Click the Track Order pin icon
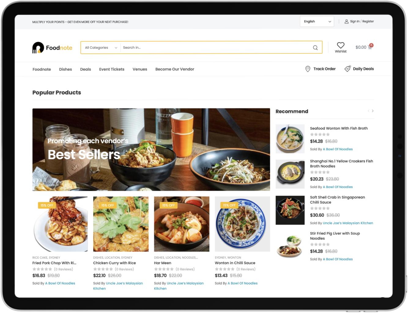 pyautogui.click(x=308, y=69)
